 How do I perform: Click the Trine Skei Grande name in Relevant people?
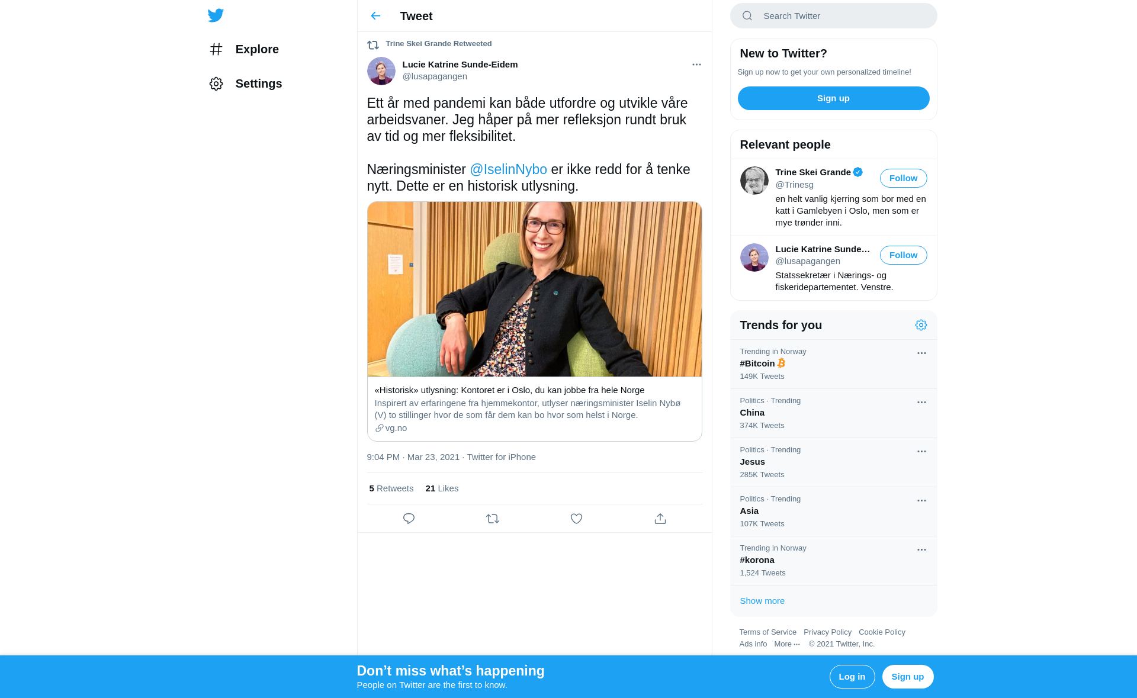[813, 172]
